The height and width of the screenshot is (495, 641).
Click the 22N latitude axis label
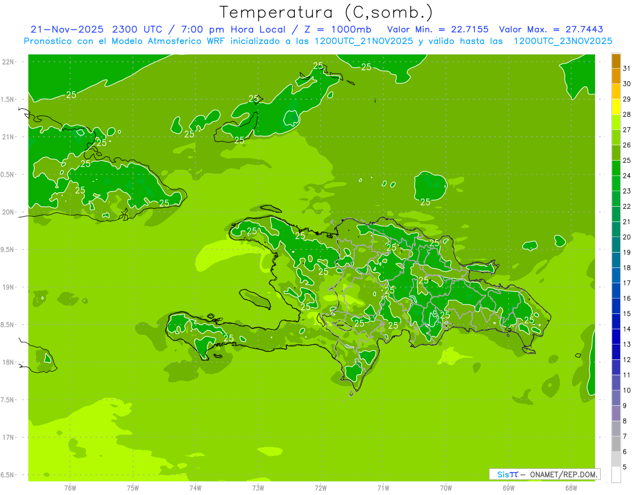[x=8, y=62]
